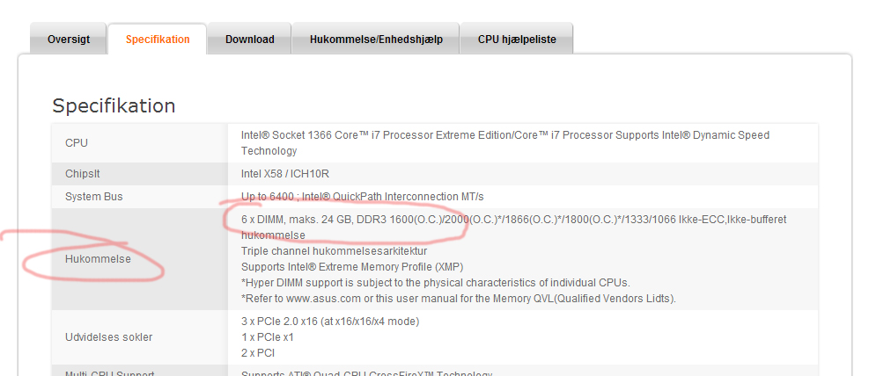Click the CPU row label
The height and width of the screenshot is (376, 891).
click(x=77, y=143)
